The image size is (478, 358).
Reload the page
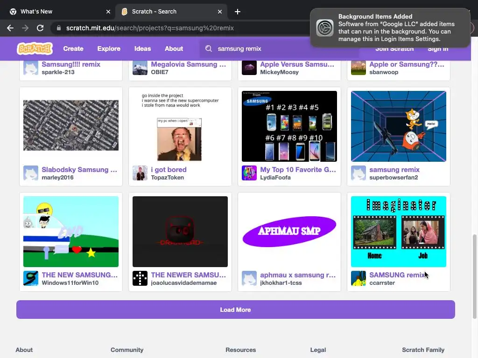[40, 28]
